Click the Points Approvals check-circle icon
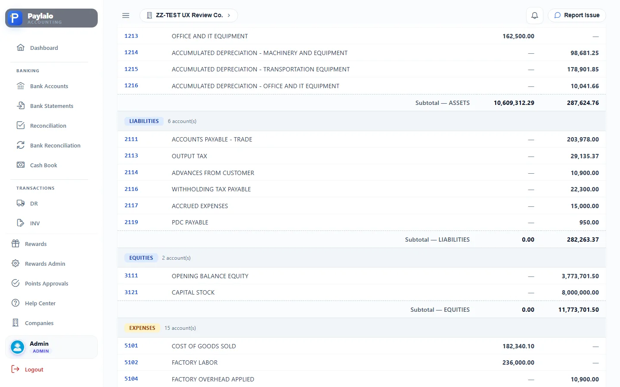The image size is (620, 387). (x=15, y=283)
